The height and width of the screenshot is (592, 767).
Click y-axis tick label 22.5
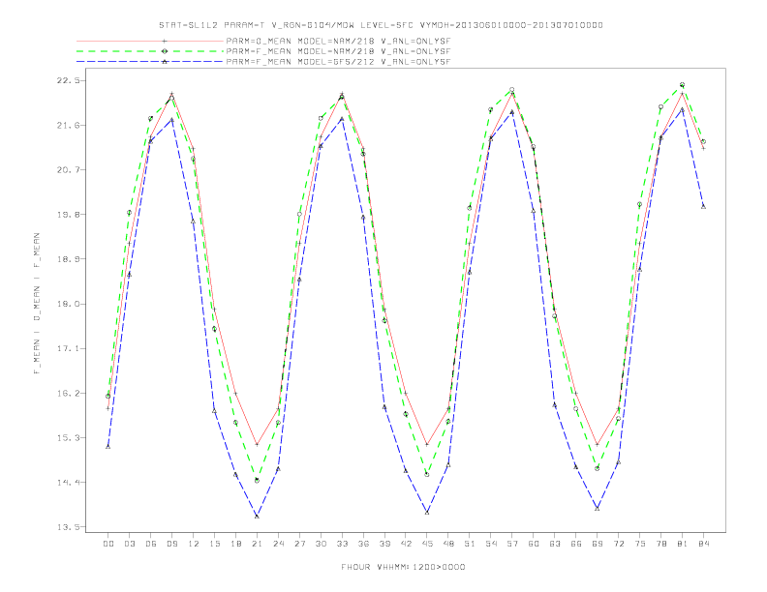[x=68, y=80]
